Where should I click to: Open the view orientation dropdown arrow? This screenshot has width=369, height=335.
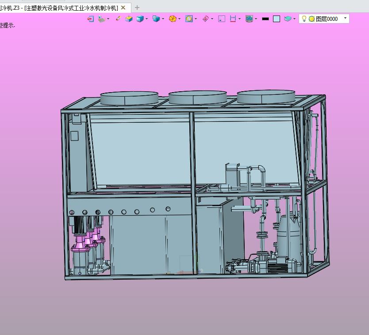click(x=163, y=19)
